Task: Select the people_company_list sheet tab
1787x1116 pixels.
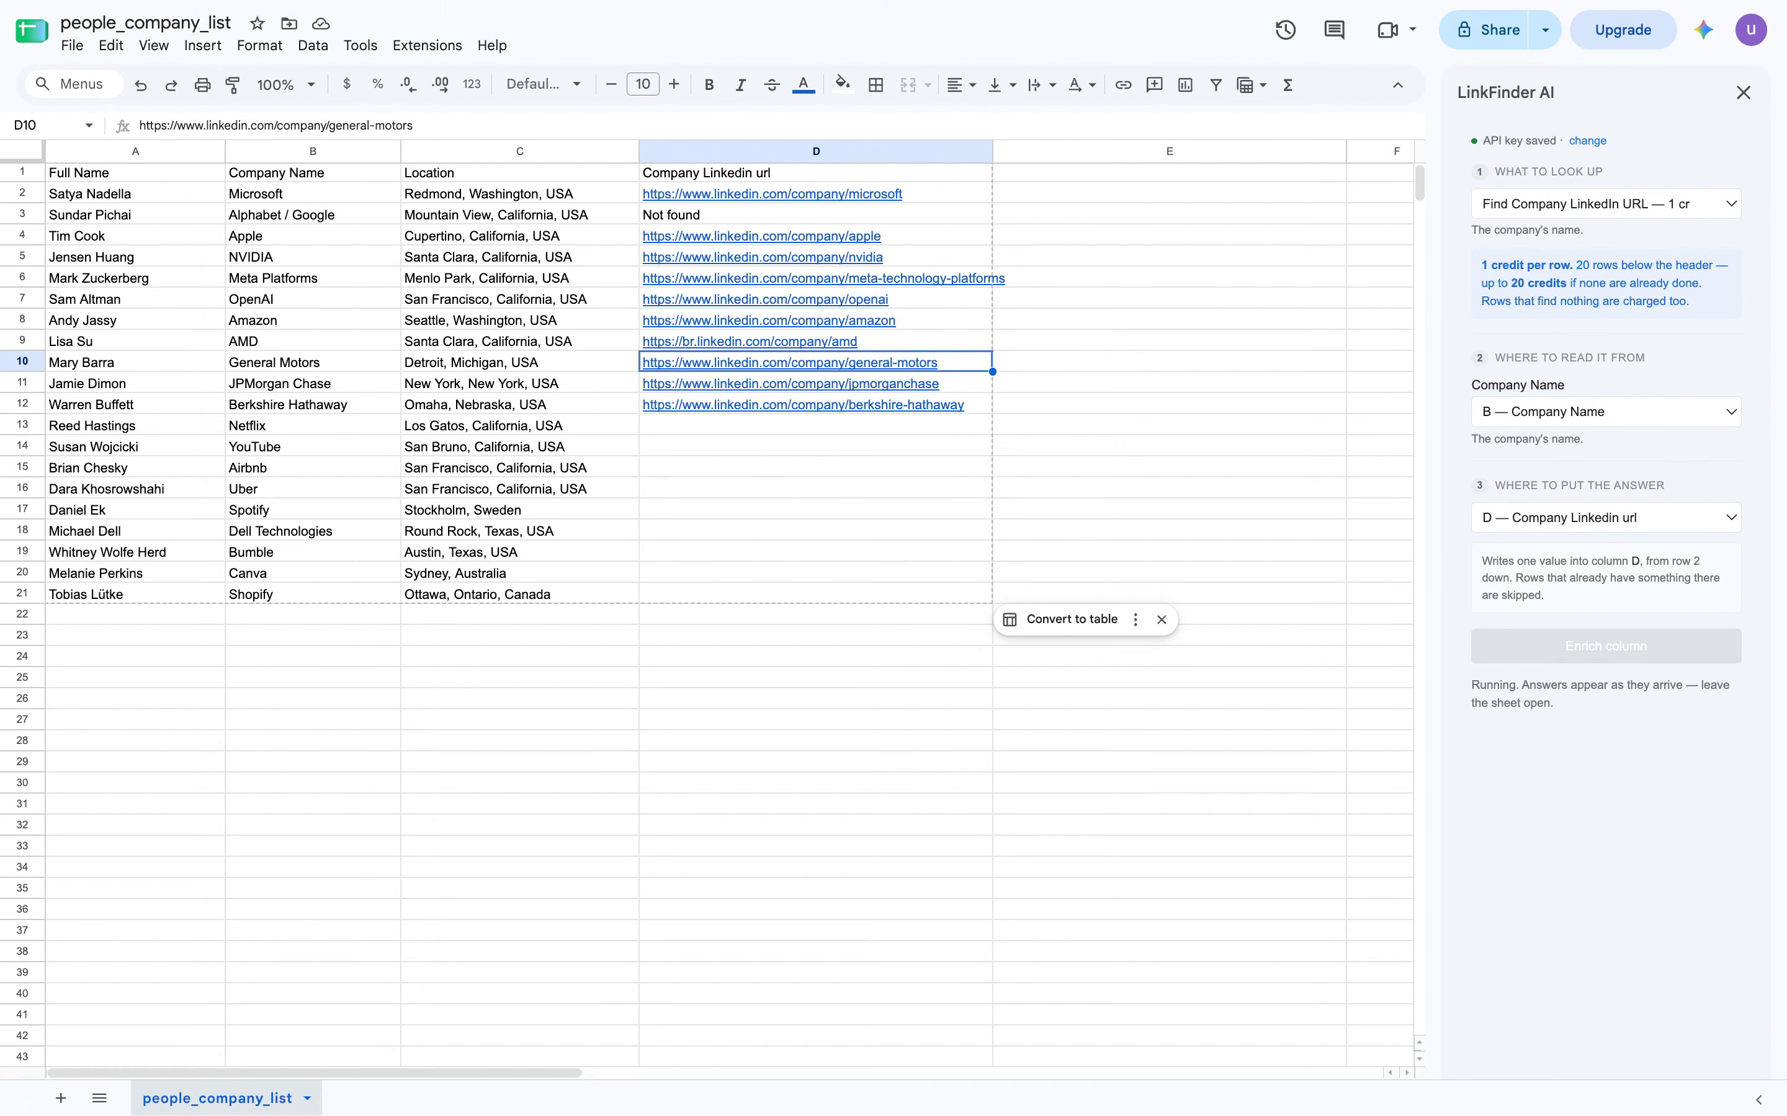Action: pos(226,1098)
